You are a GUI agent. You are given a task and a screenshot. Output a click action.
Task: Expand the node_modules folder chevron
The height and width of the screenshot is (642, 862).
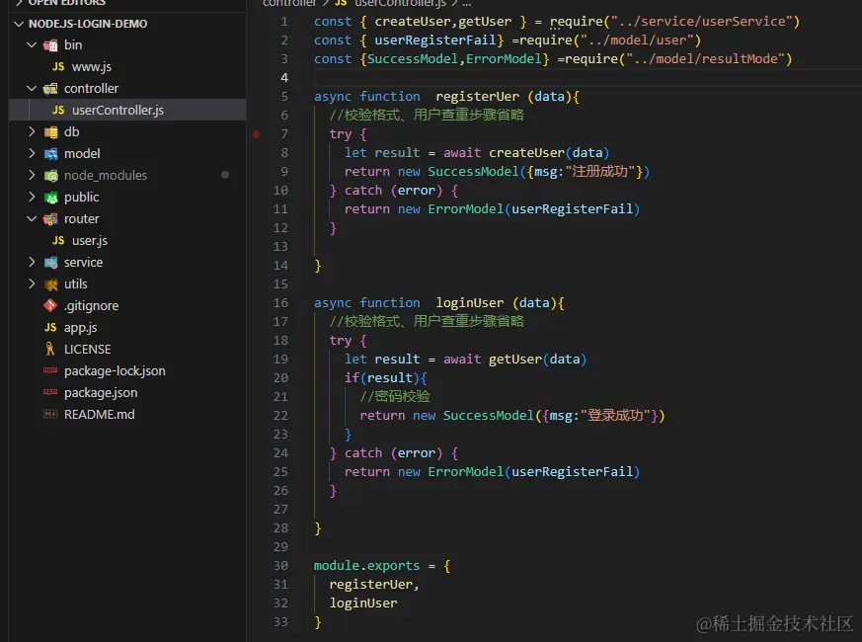tap(32, 176)
